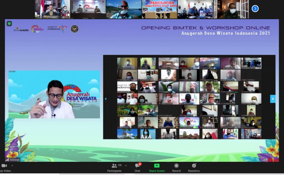Open video options caret beside the camera
284x175 pixels.
(12, 165)
